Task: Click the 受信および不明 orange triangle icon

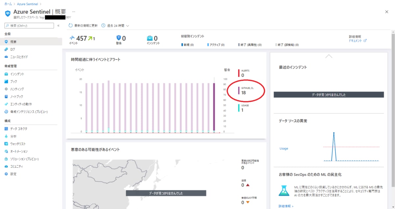Action: click(248, 202)
